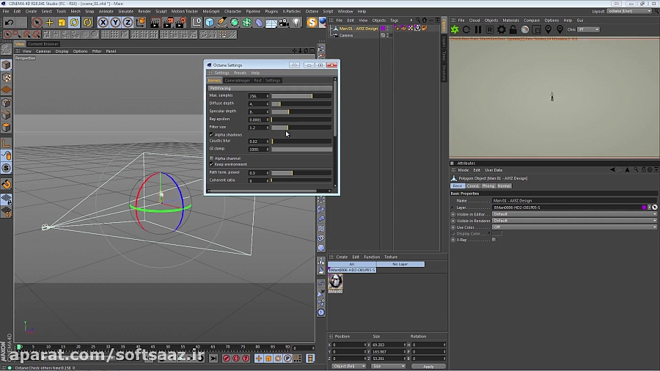The width and height of the screenshot is (660, 371).
Task: Open Use Color dropdown
Action: point(574,227)
